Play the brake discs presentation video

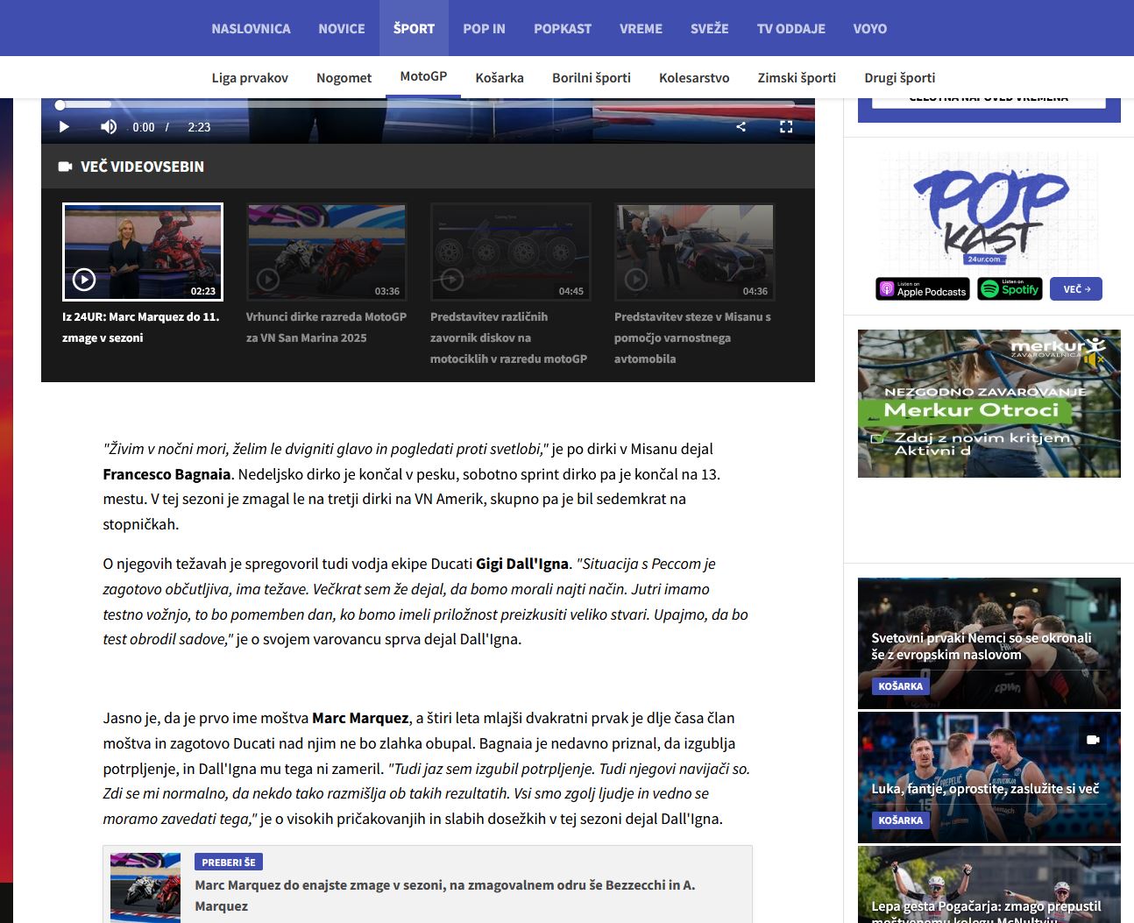coord(510,252)
